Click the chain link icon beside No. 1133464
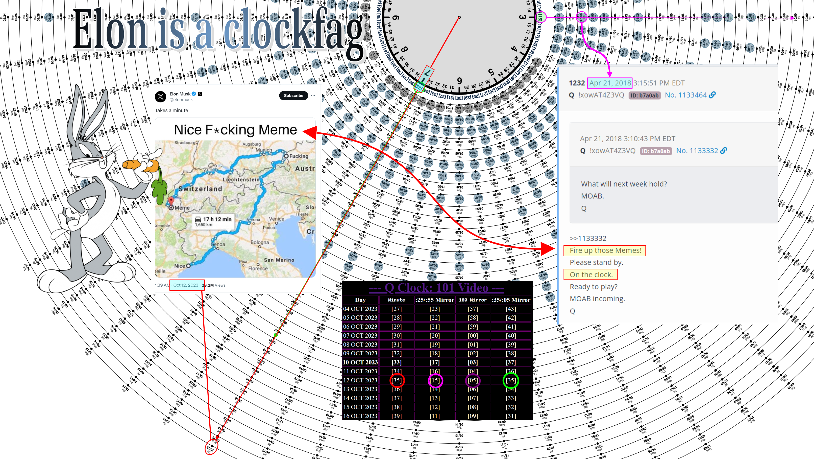Screen dimensions: 814x459 click(x=712, y=95)
